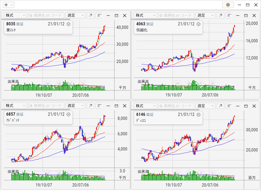This screenshot has height=191, width=261.
Task: Open 週足 timeframe dropdown in 8035 panel
Action: [76, 15]
